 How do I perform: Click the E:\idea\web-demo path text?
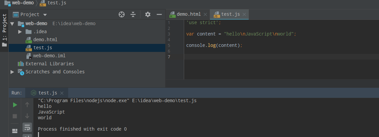pos(74,23)
